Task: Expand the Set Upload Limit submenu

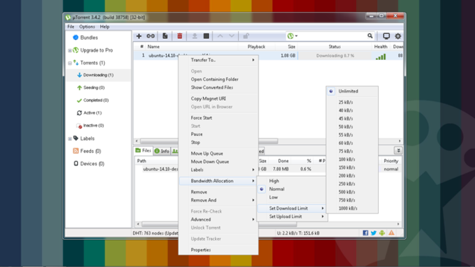Action: click(296, 217)
